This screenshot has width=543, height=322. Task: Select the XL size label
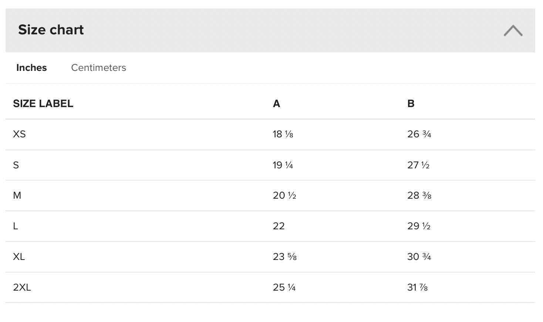pos(19,257)
